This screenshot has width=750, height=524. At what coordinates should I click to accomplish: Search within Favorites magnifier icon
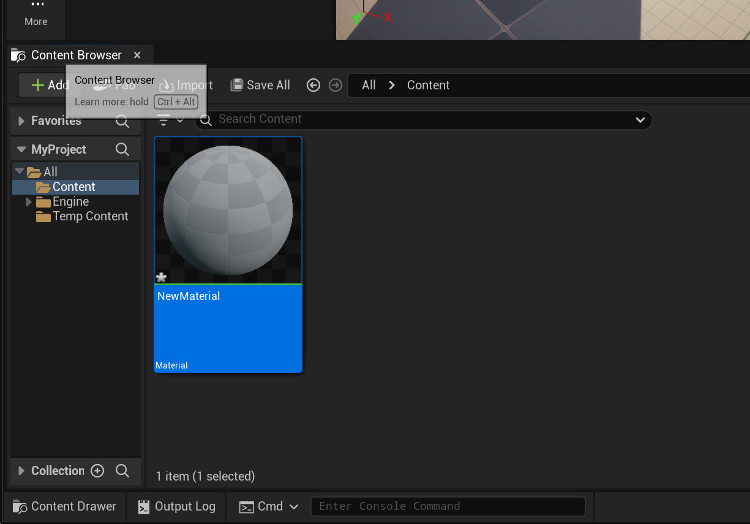point(122,121)
